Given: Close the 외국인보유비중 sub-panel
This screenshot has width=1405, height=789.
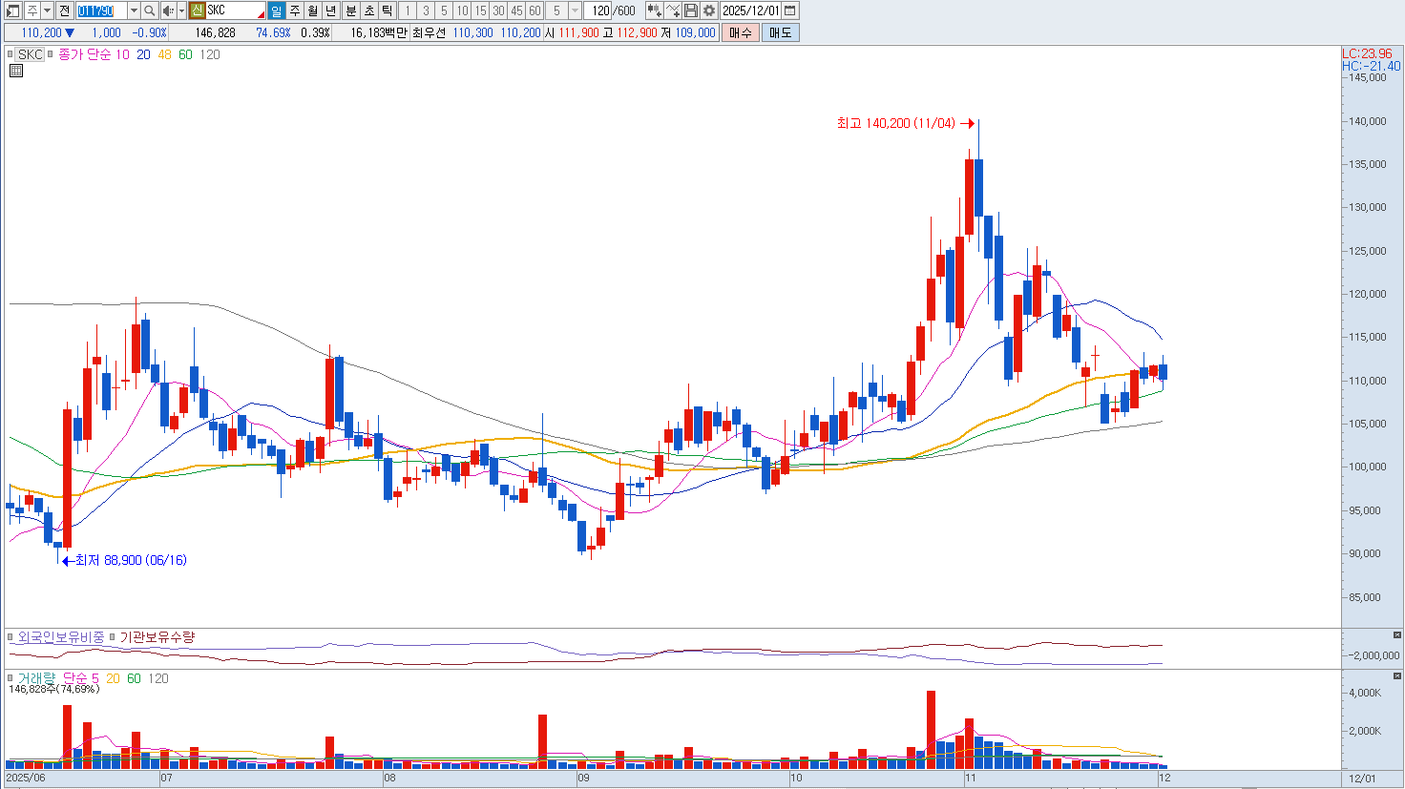Looking at the screenshot, I should 1397,635.
